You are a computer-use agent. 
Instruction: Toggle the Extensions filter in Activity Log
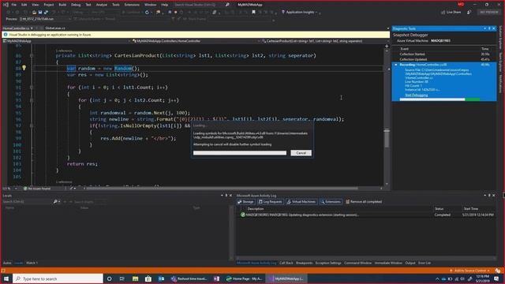point(331,202)
